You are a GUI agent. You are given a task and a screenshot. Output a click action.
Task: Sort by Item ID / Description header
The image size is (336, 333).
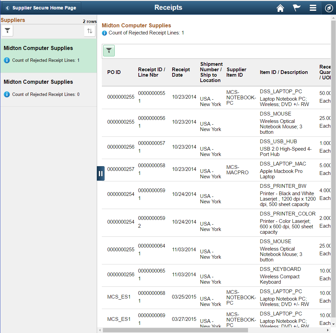(284, 72)
